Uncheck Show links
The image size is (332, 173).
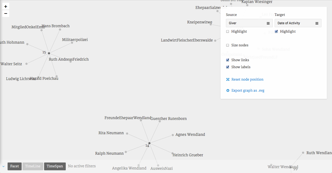pos(228,60)
